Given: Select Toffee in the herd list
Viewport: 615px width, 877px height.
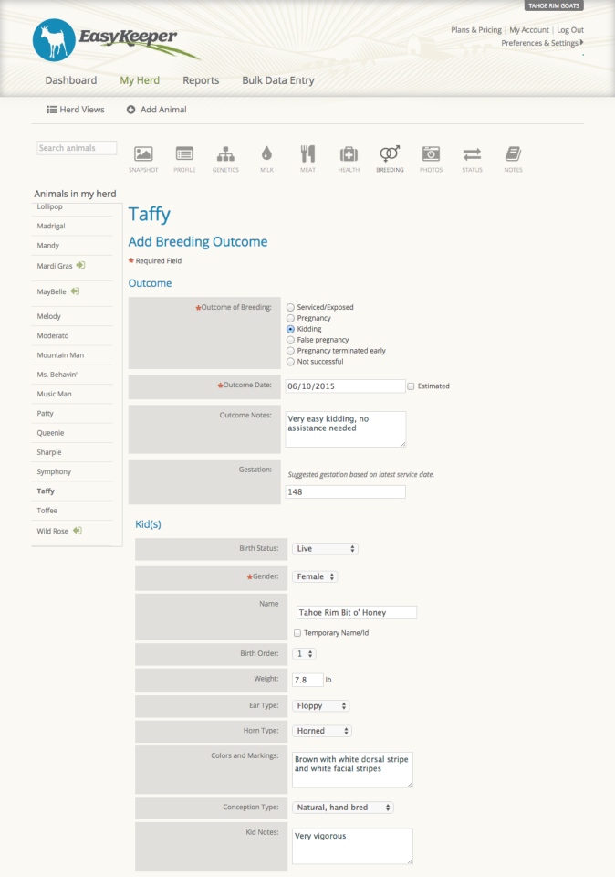Looking at the screenshot, I should (x=47, y=511).
